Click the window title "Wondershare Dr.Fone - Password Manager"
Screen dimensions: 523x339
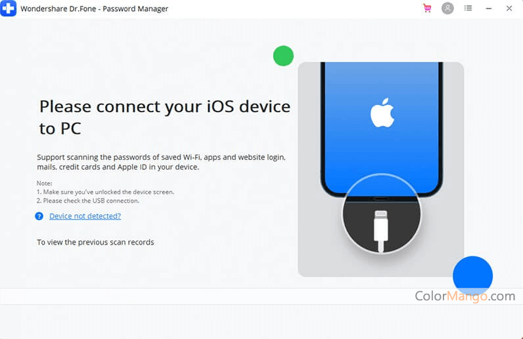pyautogui.click(x=95, y=9)
